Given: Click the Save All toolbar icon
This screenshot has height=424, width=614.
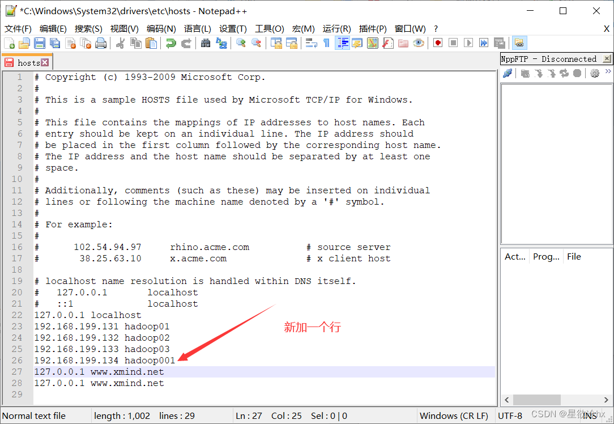Looking at the screenshot, I should tap(55, 43).
